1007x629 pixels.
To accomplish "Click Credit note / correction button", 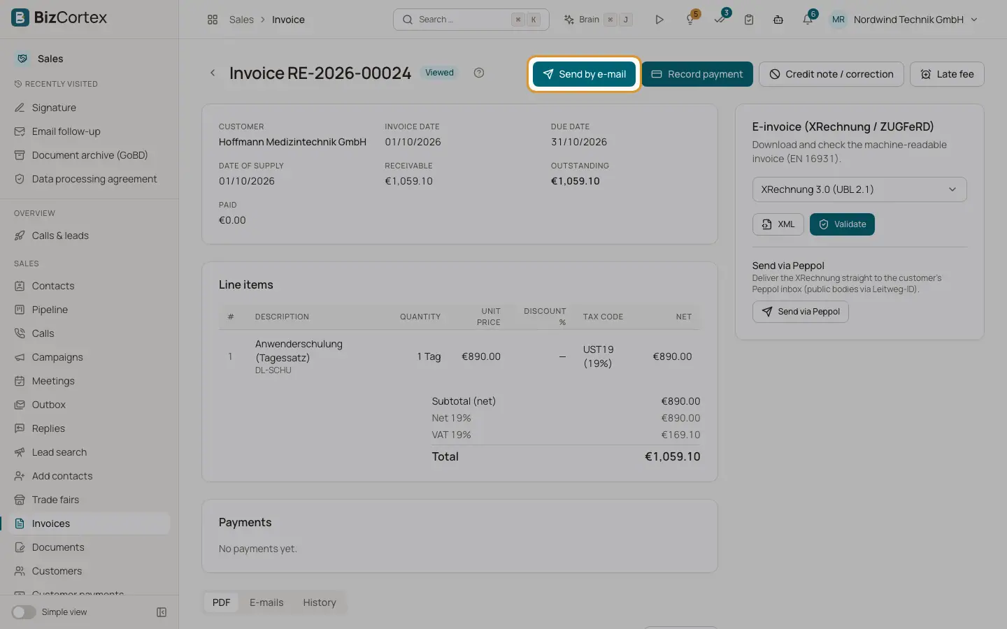I will pos(831,74).
